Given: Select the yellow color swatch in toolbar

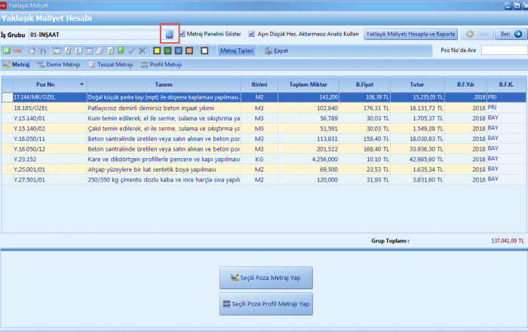Looking at the screenshot, I should click(x=156, y=50).
